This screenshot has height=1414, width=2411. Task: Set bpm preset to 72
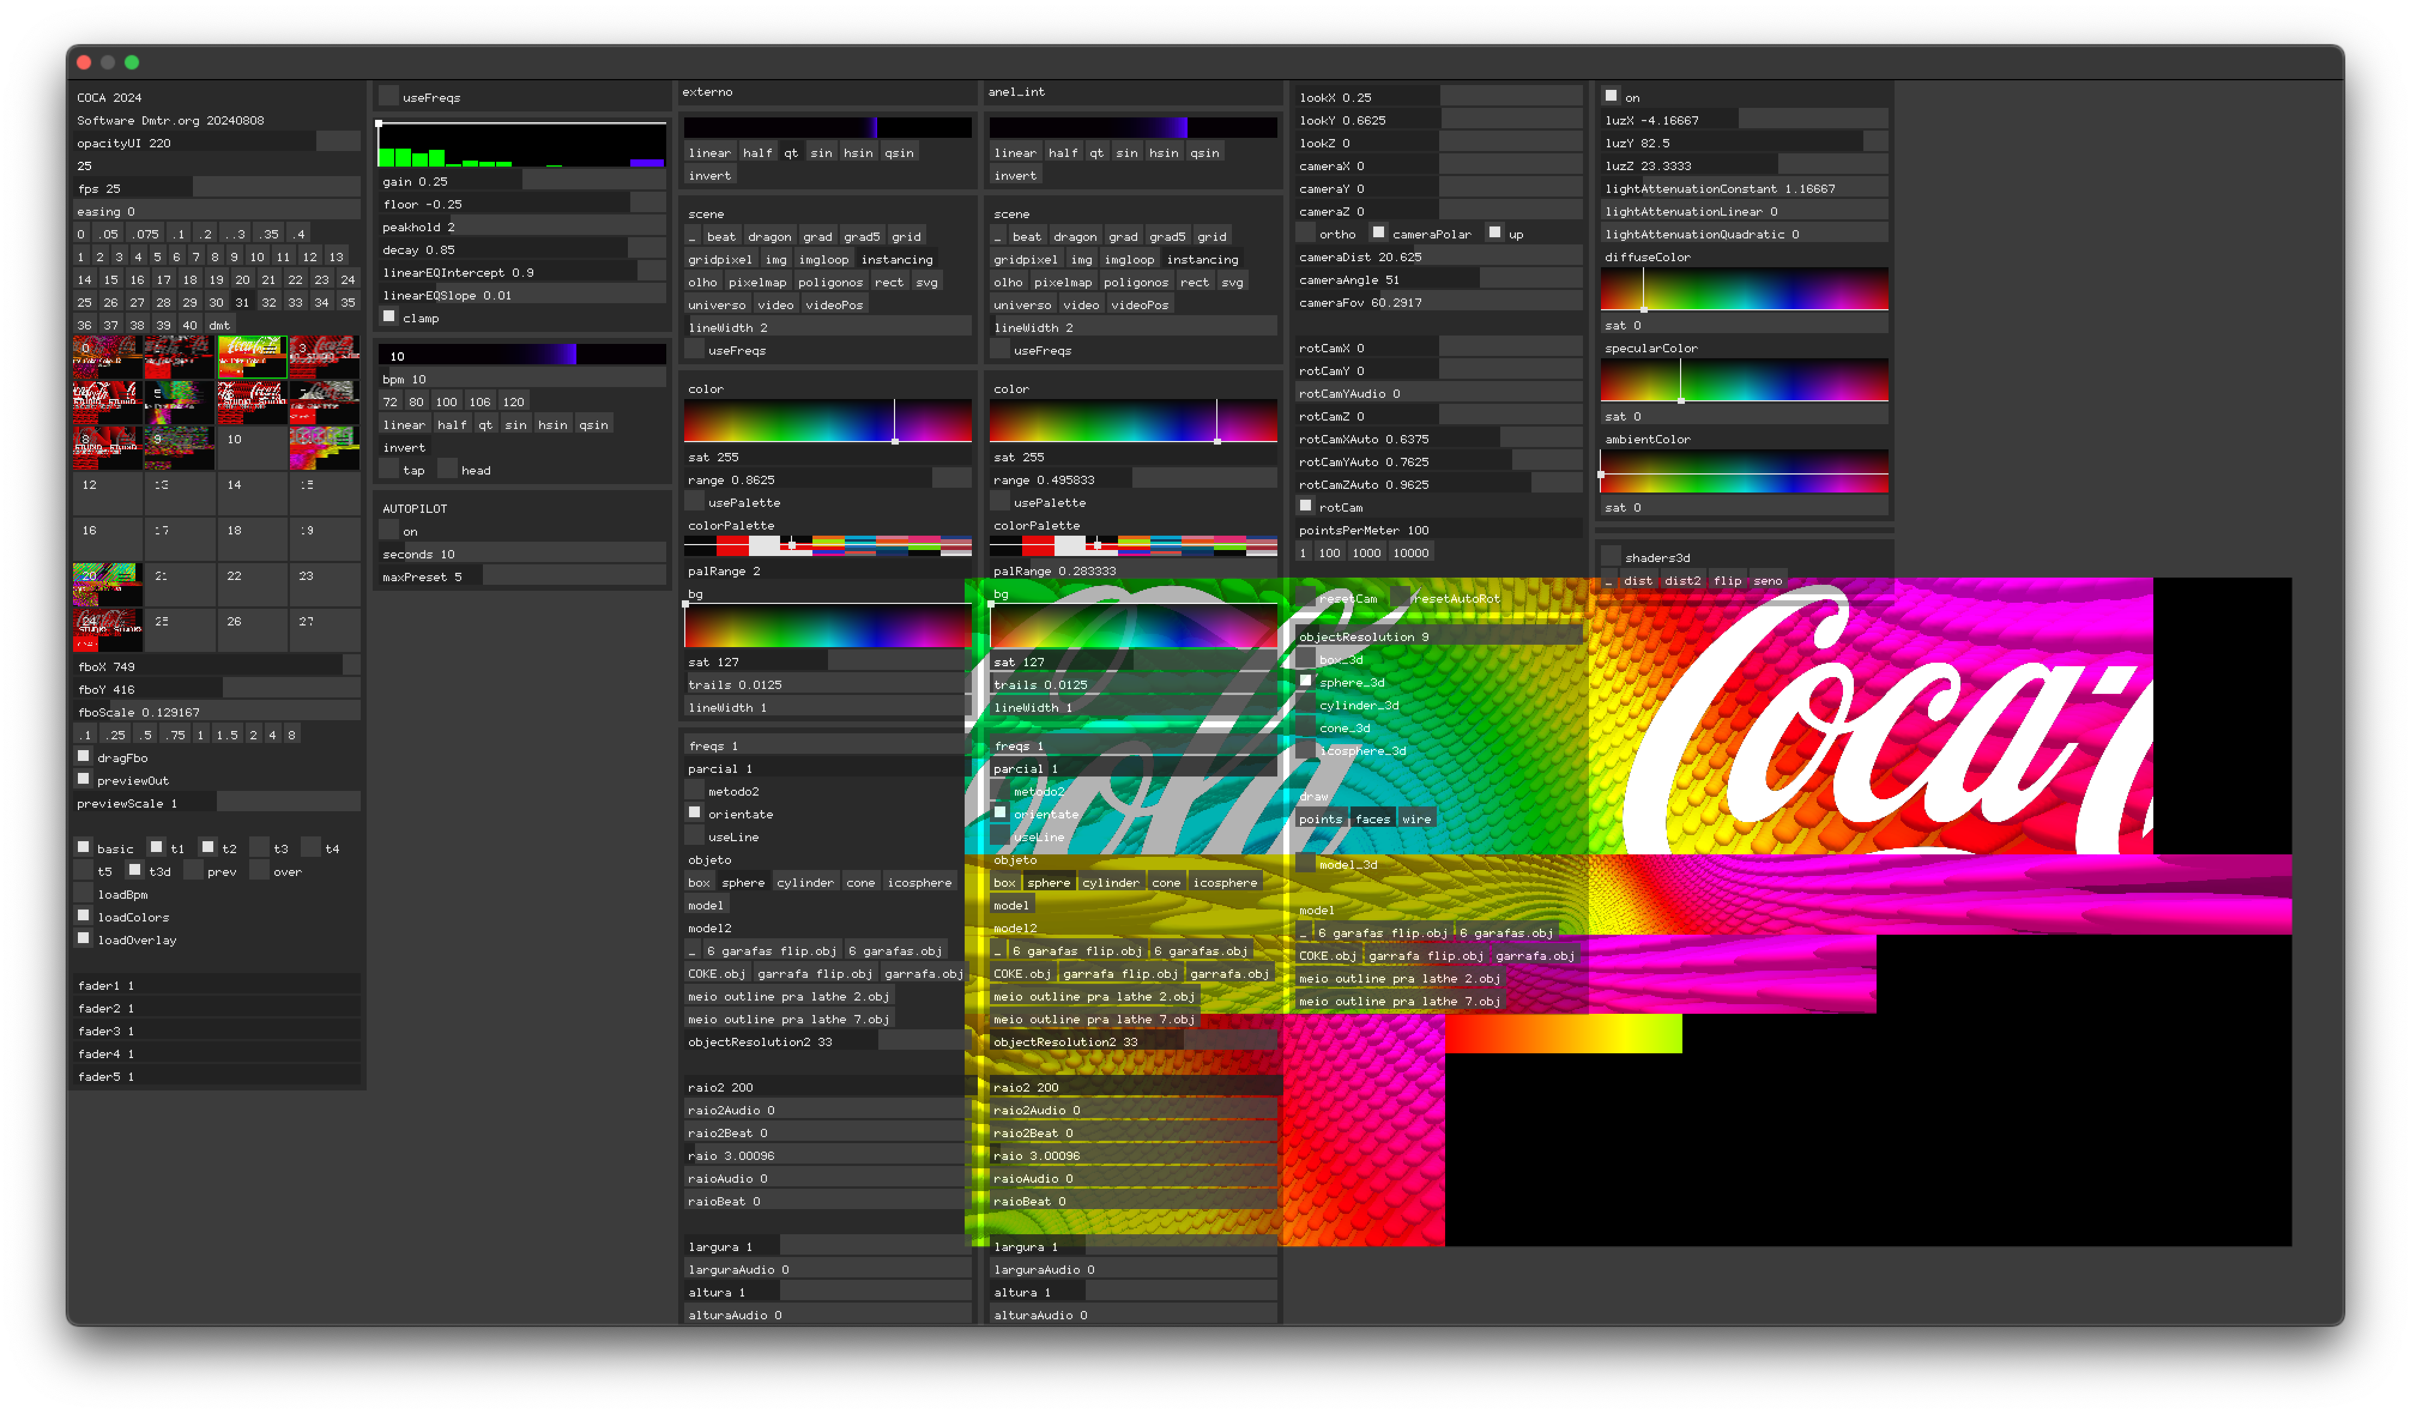[391, 402]
